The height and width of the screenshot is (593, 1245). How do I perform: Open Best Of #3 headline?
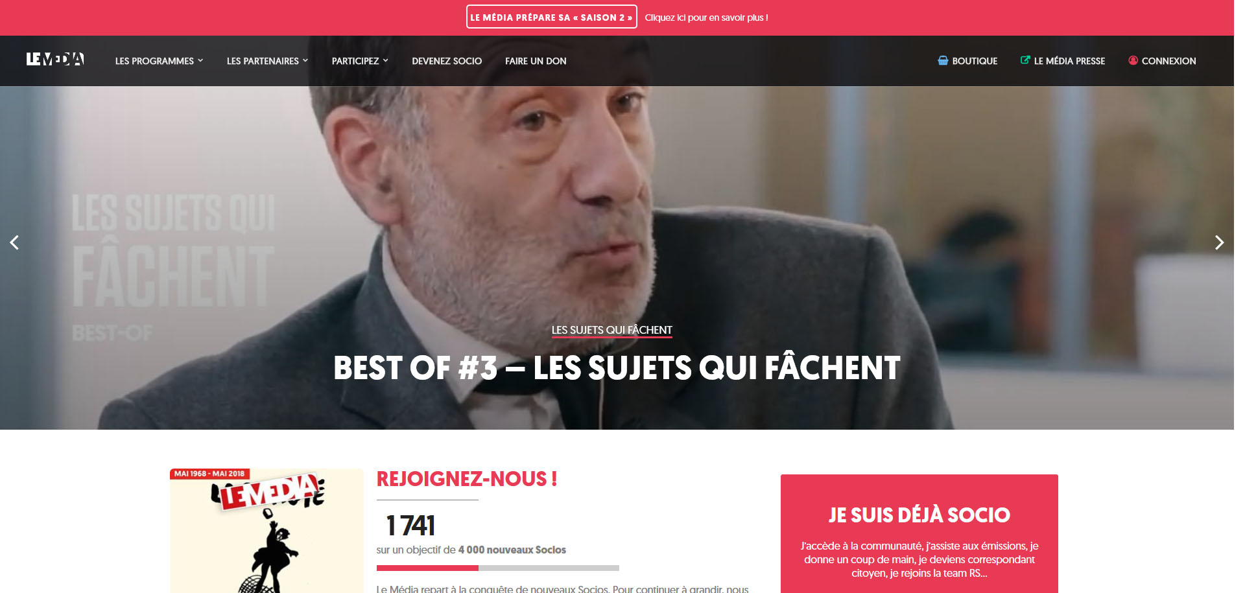[x=617, y=368]
